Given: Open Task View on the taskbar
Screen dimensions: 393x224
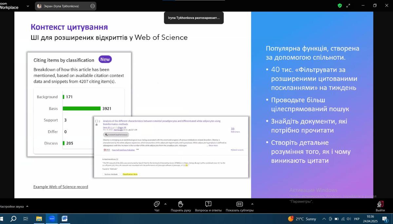Looking at the screenshot, I should 26,218.
